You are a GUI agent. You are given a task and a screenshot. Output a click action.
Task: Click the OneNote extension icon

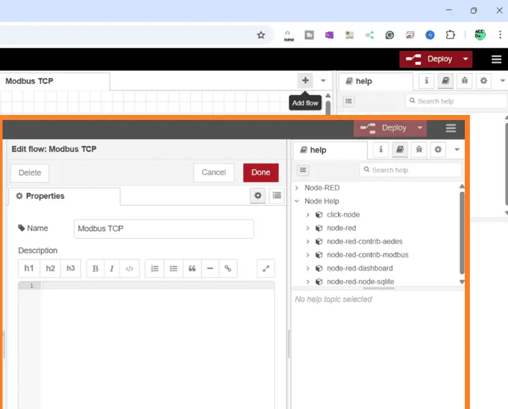329,35
